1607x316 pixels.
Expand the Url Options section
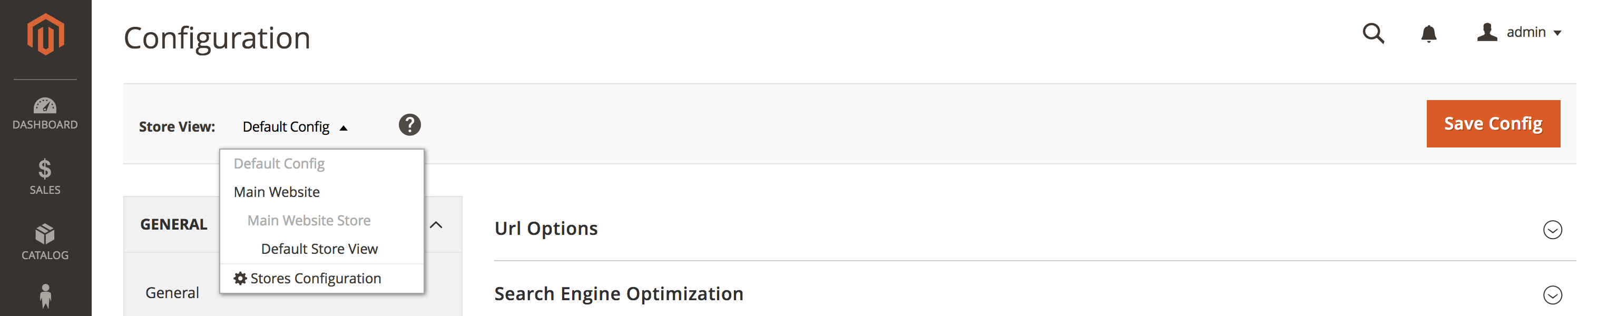(1552, 230)
